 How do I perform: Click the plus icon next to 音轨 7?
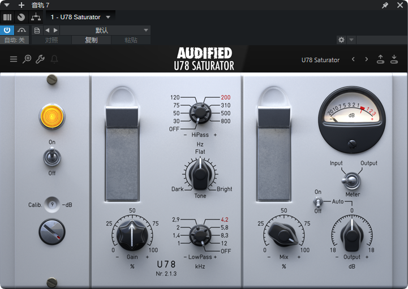click(x=22, y=5)
